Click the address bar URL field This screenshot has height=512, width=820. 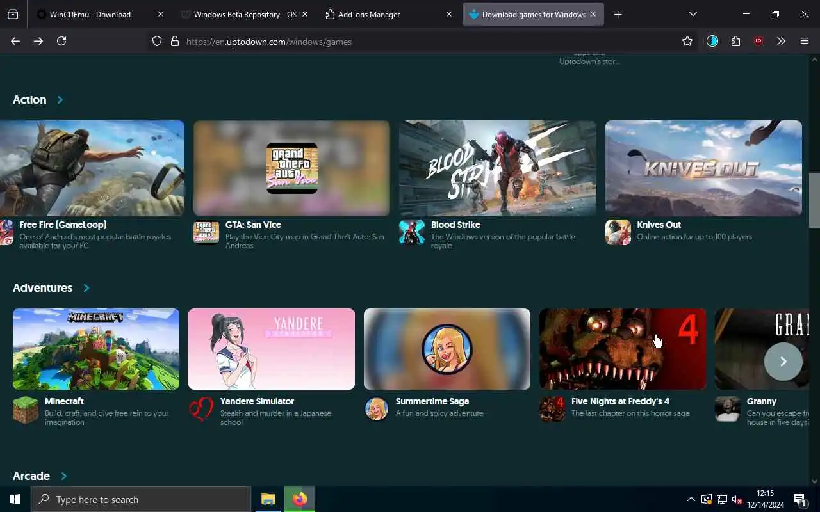423,41
